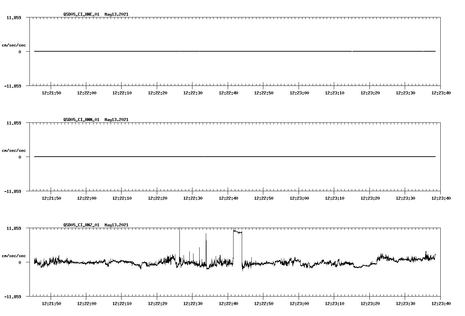Click the May13,2021 date on the HNZ plot
The height and width of the screenshot is (316, 465).
tap(116, 225)
